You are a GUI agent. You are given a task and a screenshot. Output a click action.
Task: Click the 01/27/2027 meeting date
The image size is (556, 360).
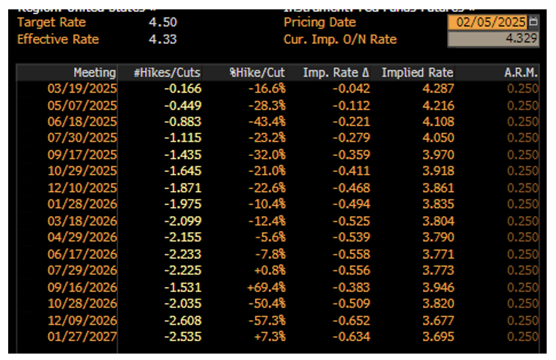[x=82, y=337]
